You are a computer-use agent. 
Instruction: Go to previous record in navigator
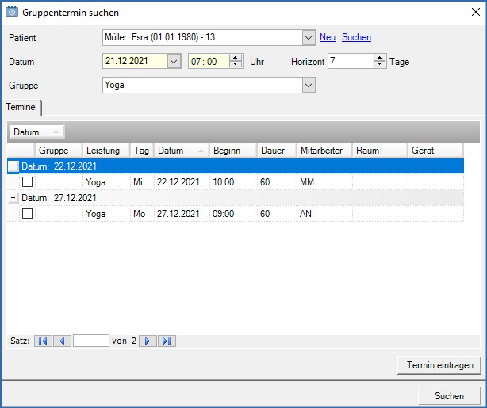coord(62,341)
